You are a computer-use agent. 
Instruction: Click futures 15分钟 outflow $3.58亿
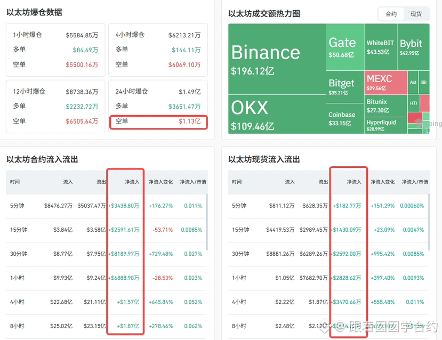(96, 230)
